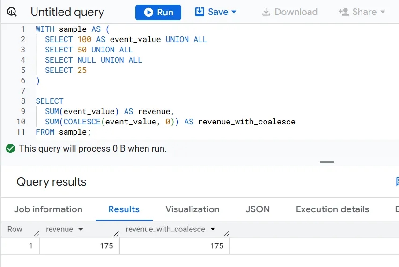Click the Row column resize handle
The width and height of the screenshot is (399, 267).
point(37,233)
